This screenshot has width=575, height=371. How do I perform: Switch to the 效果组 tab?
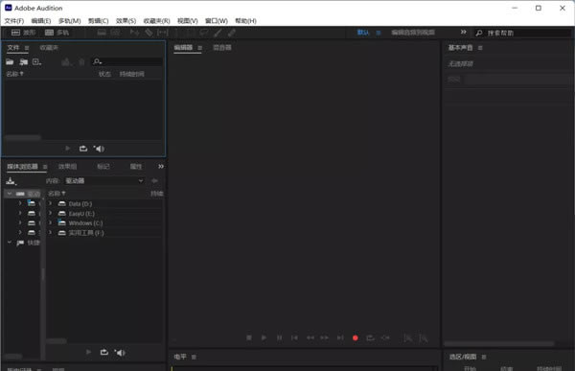click(67, 167)
